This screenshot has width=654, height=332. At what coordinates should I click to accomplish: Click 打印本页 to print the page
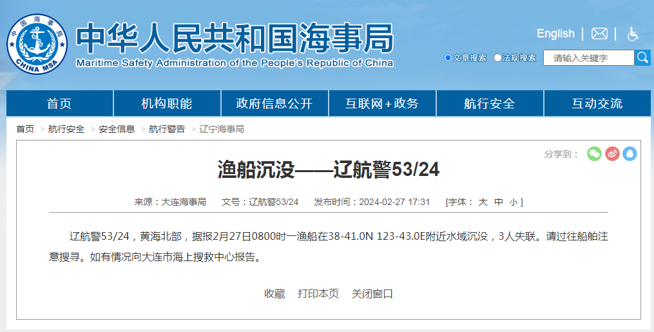coord(318,293)
